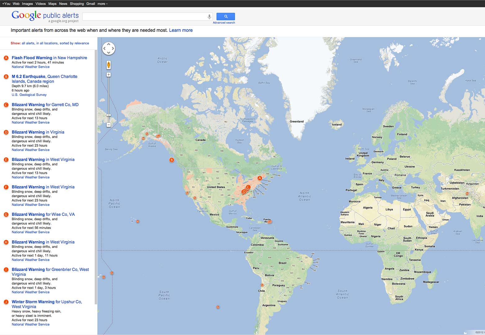
Task: Click list icon J beside Winter Storm Warning
Action: [x=6, y=302]
